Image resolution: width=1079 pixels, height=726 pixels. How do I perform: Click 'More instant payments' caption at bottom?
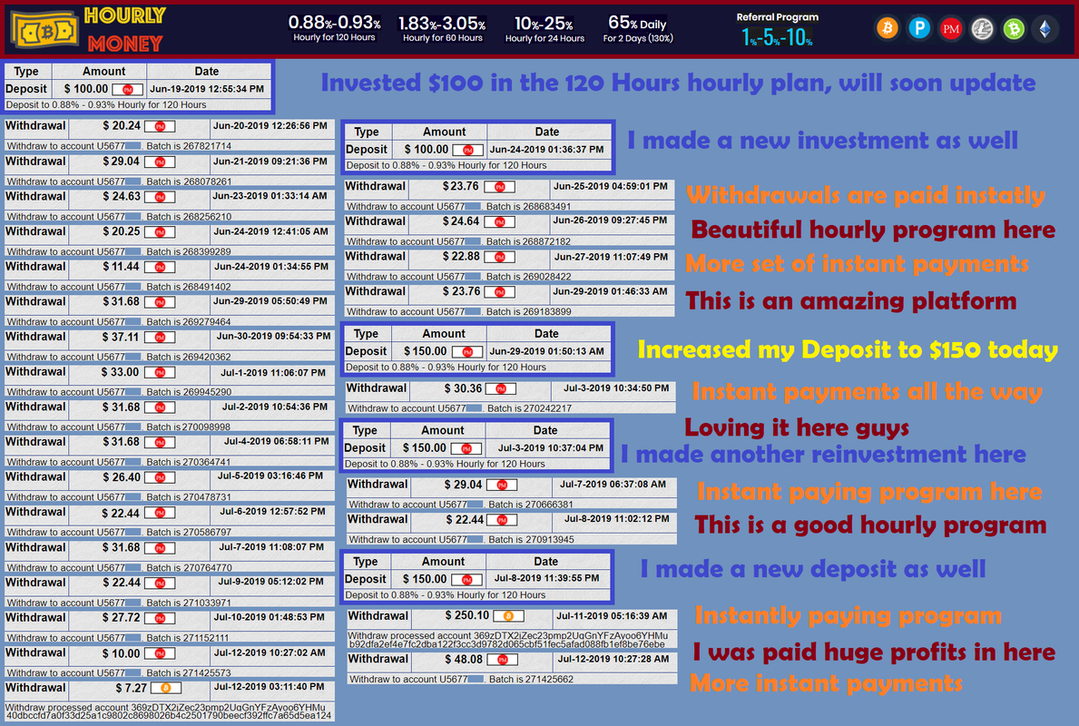[827, 683]
